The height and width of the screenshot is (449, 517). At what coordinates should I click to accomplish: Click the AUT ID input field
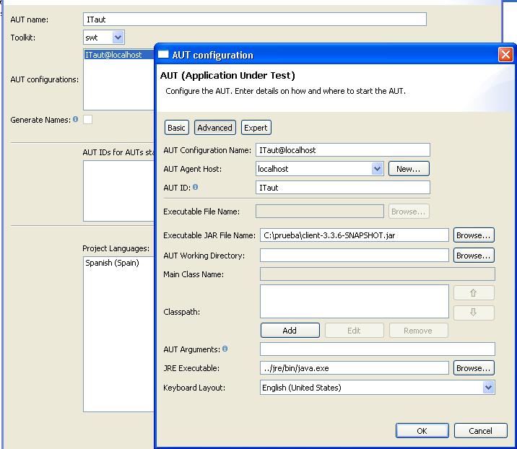point(342,188)
